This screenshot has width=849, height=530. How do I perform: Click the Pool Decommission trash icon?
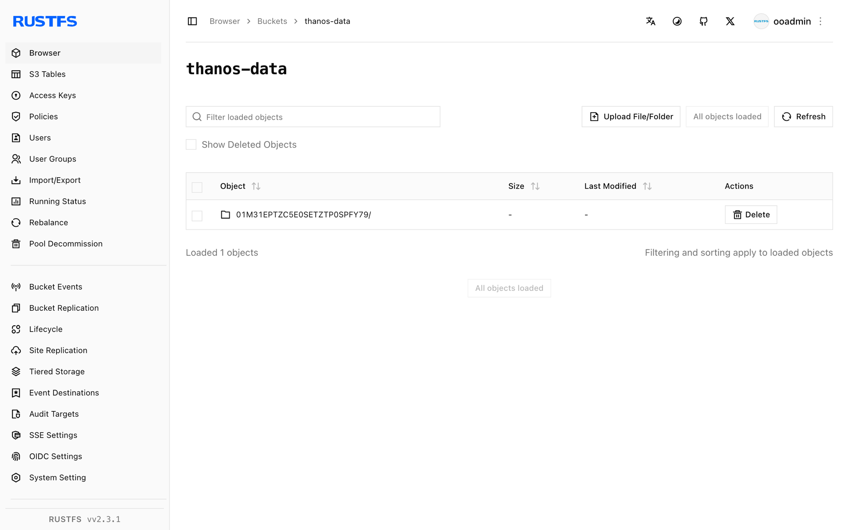tap(16, 244)
